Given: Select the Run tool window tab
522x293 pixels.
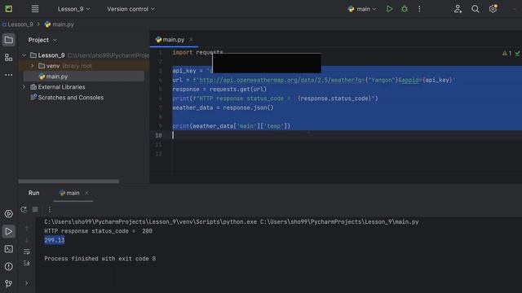Looking at the screenshot, I should point(33,193).
